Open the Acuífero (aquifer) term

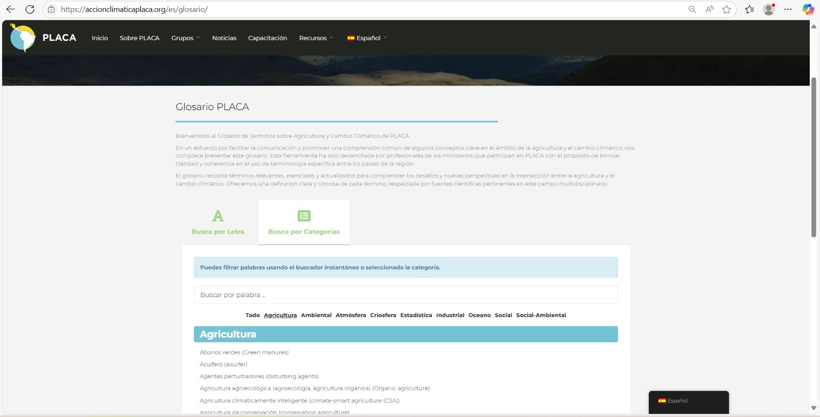point(223,364)
